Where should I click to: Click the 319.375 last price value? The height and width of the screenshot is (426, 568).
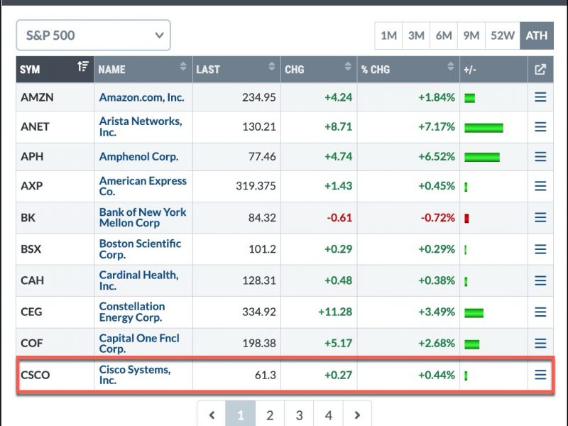coord(256,186)
